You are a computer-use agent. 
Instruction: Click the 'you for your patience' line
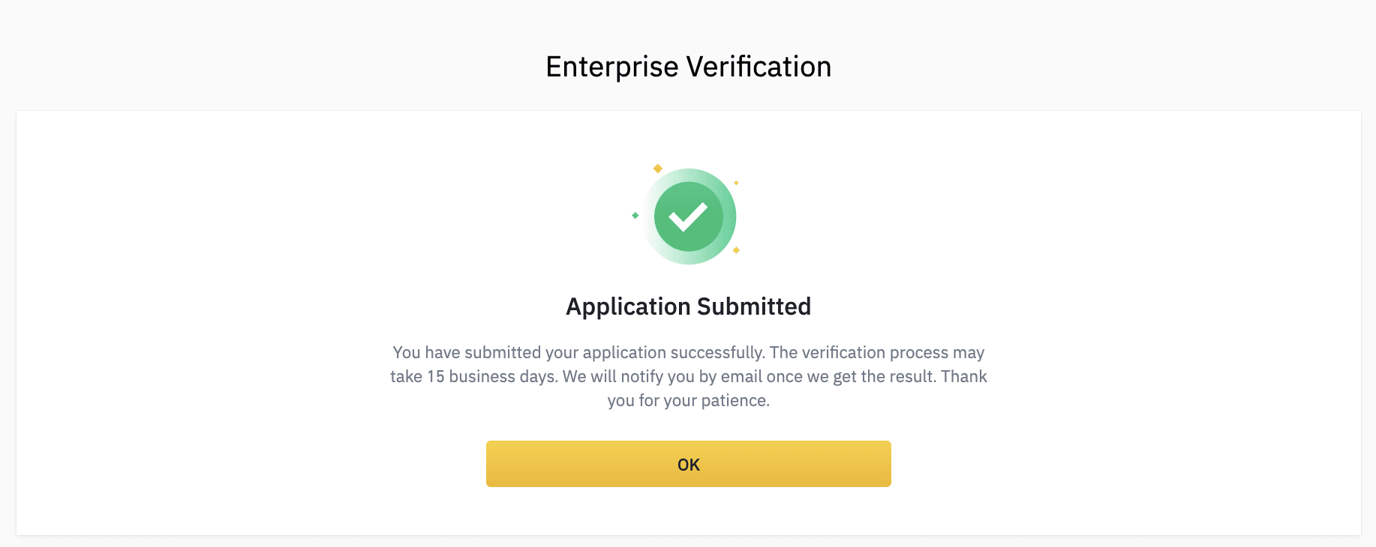(688, 400)
